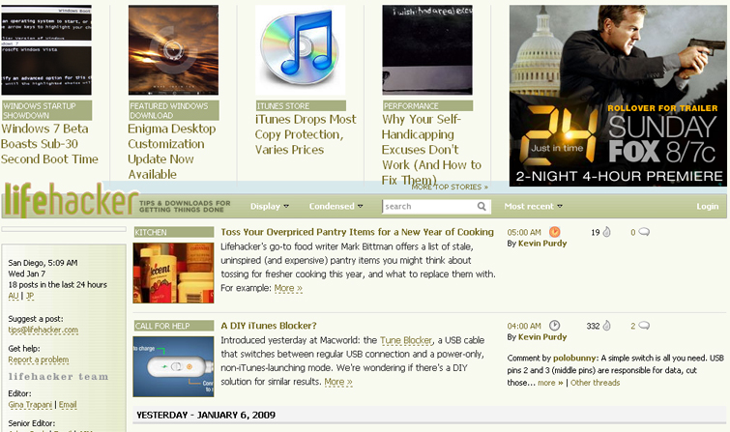Click Report a problem link

click(38, 360)
